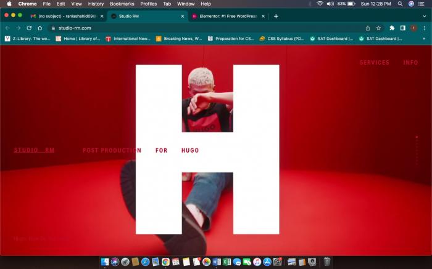Image resolution: width=432 pixels, height=269 pixels.
Task: Open the Help menu
Action: [x=206, y=4]
